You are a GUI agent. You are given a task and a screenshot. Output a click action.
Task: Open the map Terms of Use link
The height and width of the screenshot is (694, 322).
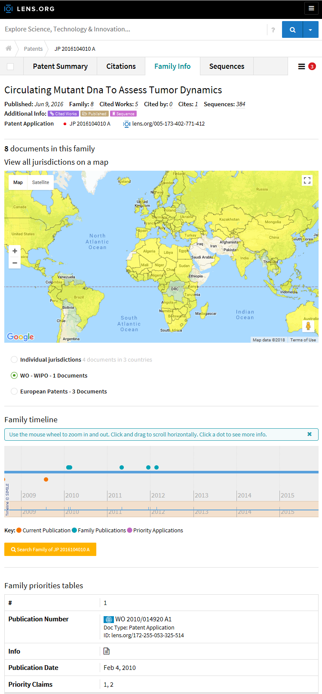[303, 340]
